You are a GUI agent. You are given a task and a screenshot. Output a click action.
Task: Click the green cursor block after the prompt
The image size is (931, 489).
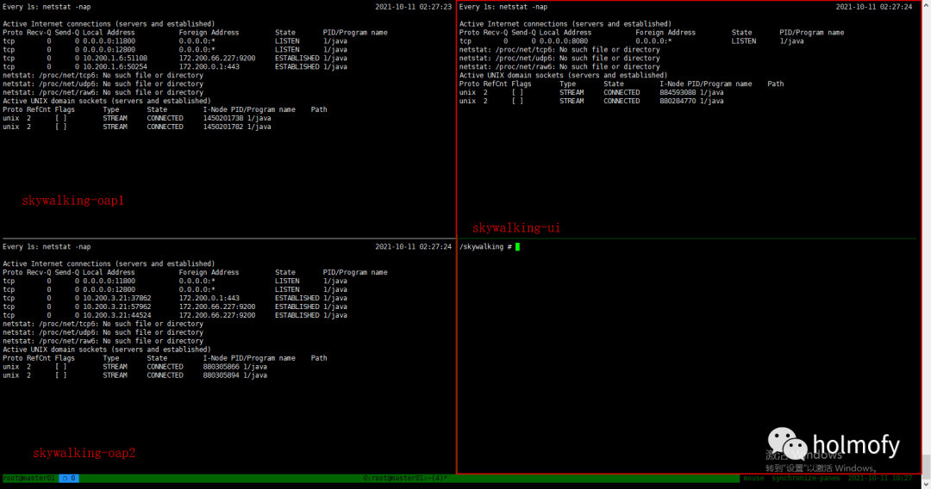click(518, 247)
